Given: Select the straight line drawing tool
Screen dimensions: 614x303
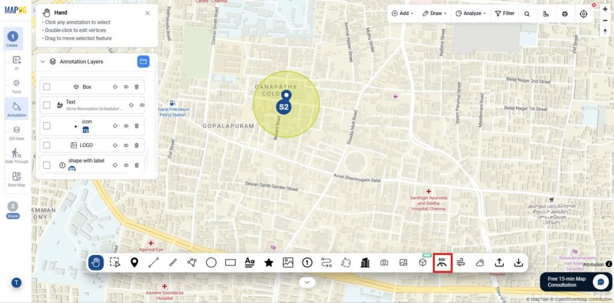Looking at the screenshot, I should point(153,263).
